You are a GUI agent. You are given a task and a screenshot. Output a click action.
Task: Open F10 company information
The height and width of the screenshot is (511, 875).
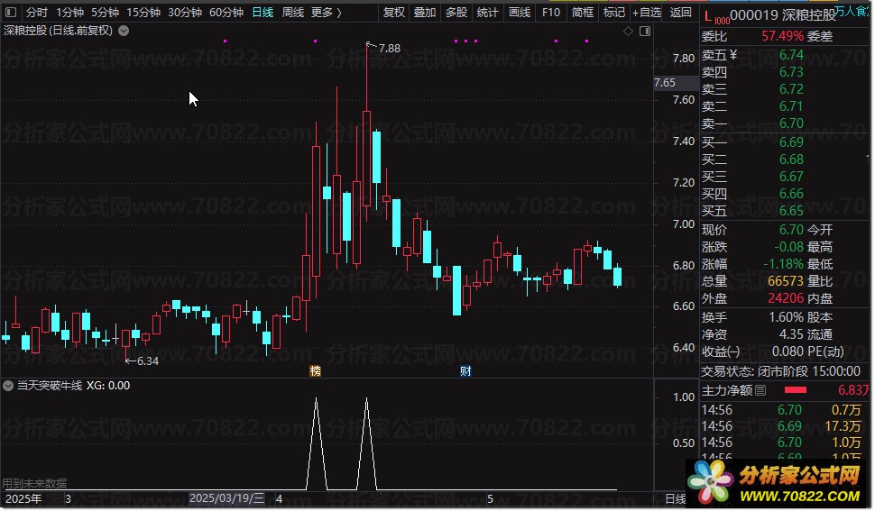click(551, 13)
